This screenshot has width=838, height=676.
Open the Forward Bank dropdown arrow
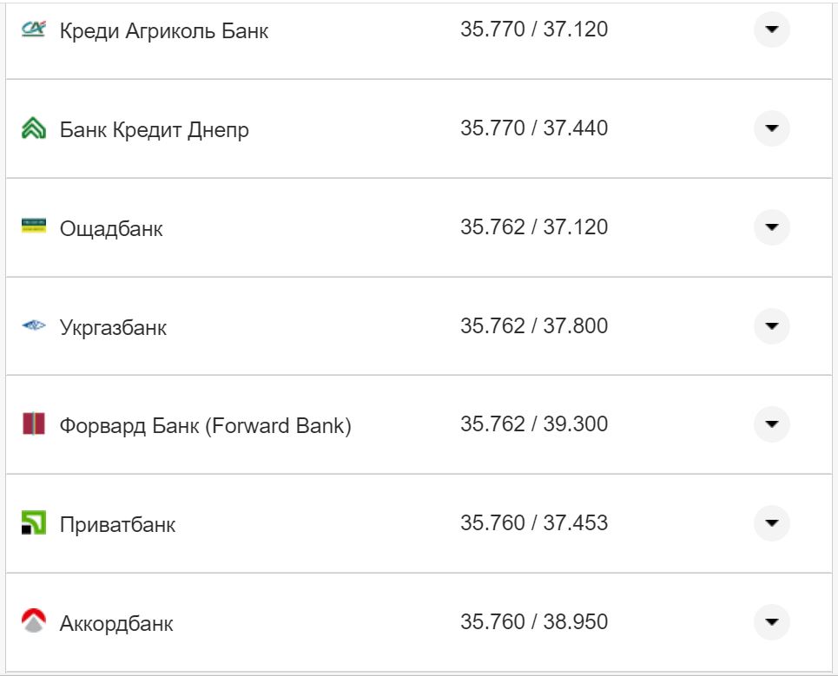[x=771, y=424]
